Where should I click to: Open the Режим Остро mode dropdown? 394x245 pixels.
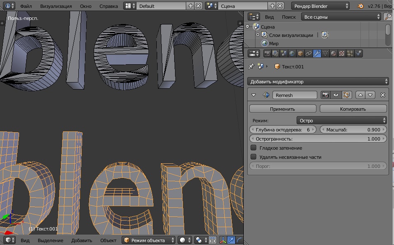pyautogui.click(x=341, y=120)
